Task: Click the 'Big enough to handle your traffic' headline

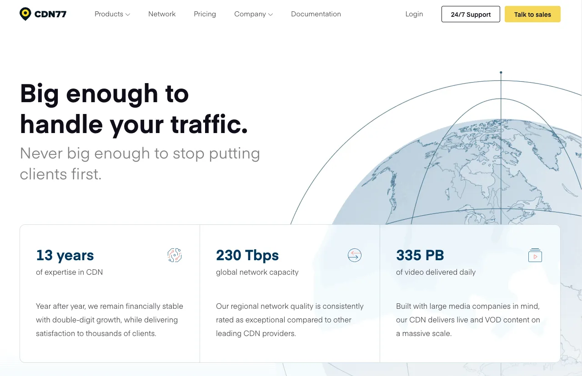Action: 134,109
